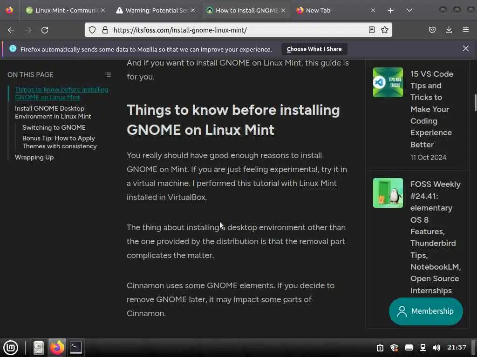Open 15 VS Code Tips article thumbnail
This screenshot has height=357, width=477.
[x=388, y=82]
